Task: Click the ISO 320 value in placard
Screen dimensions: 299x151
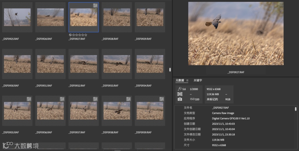Action: tap(195, 99)
